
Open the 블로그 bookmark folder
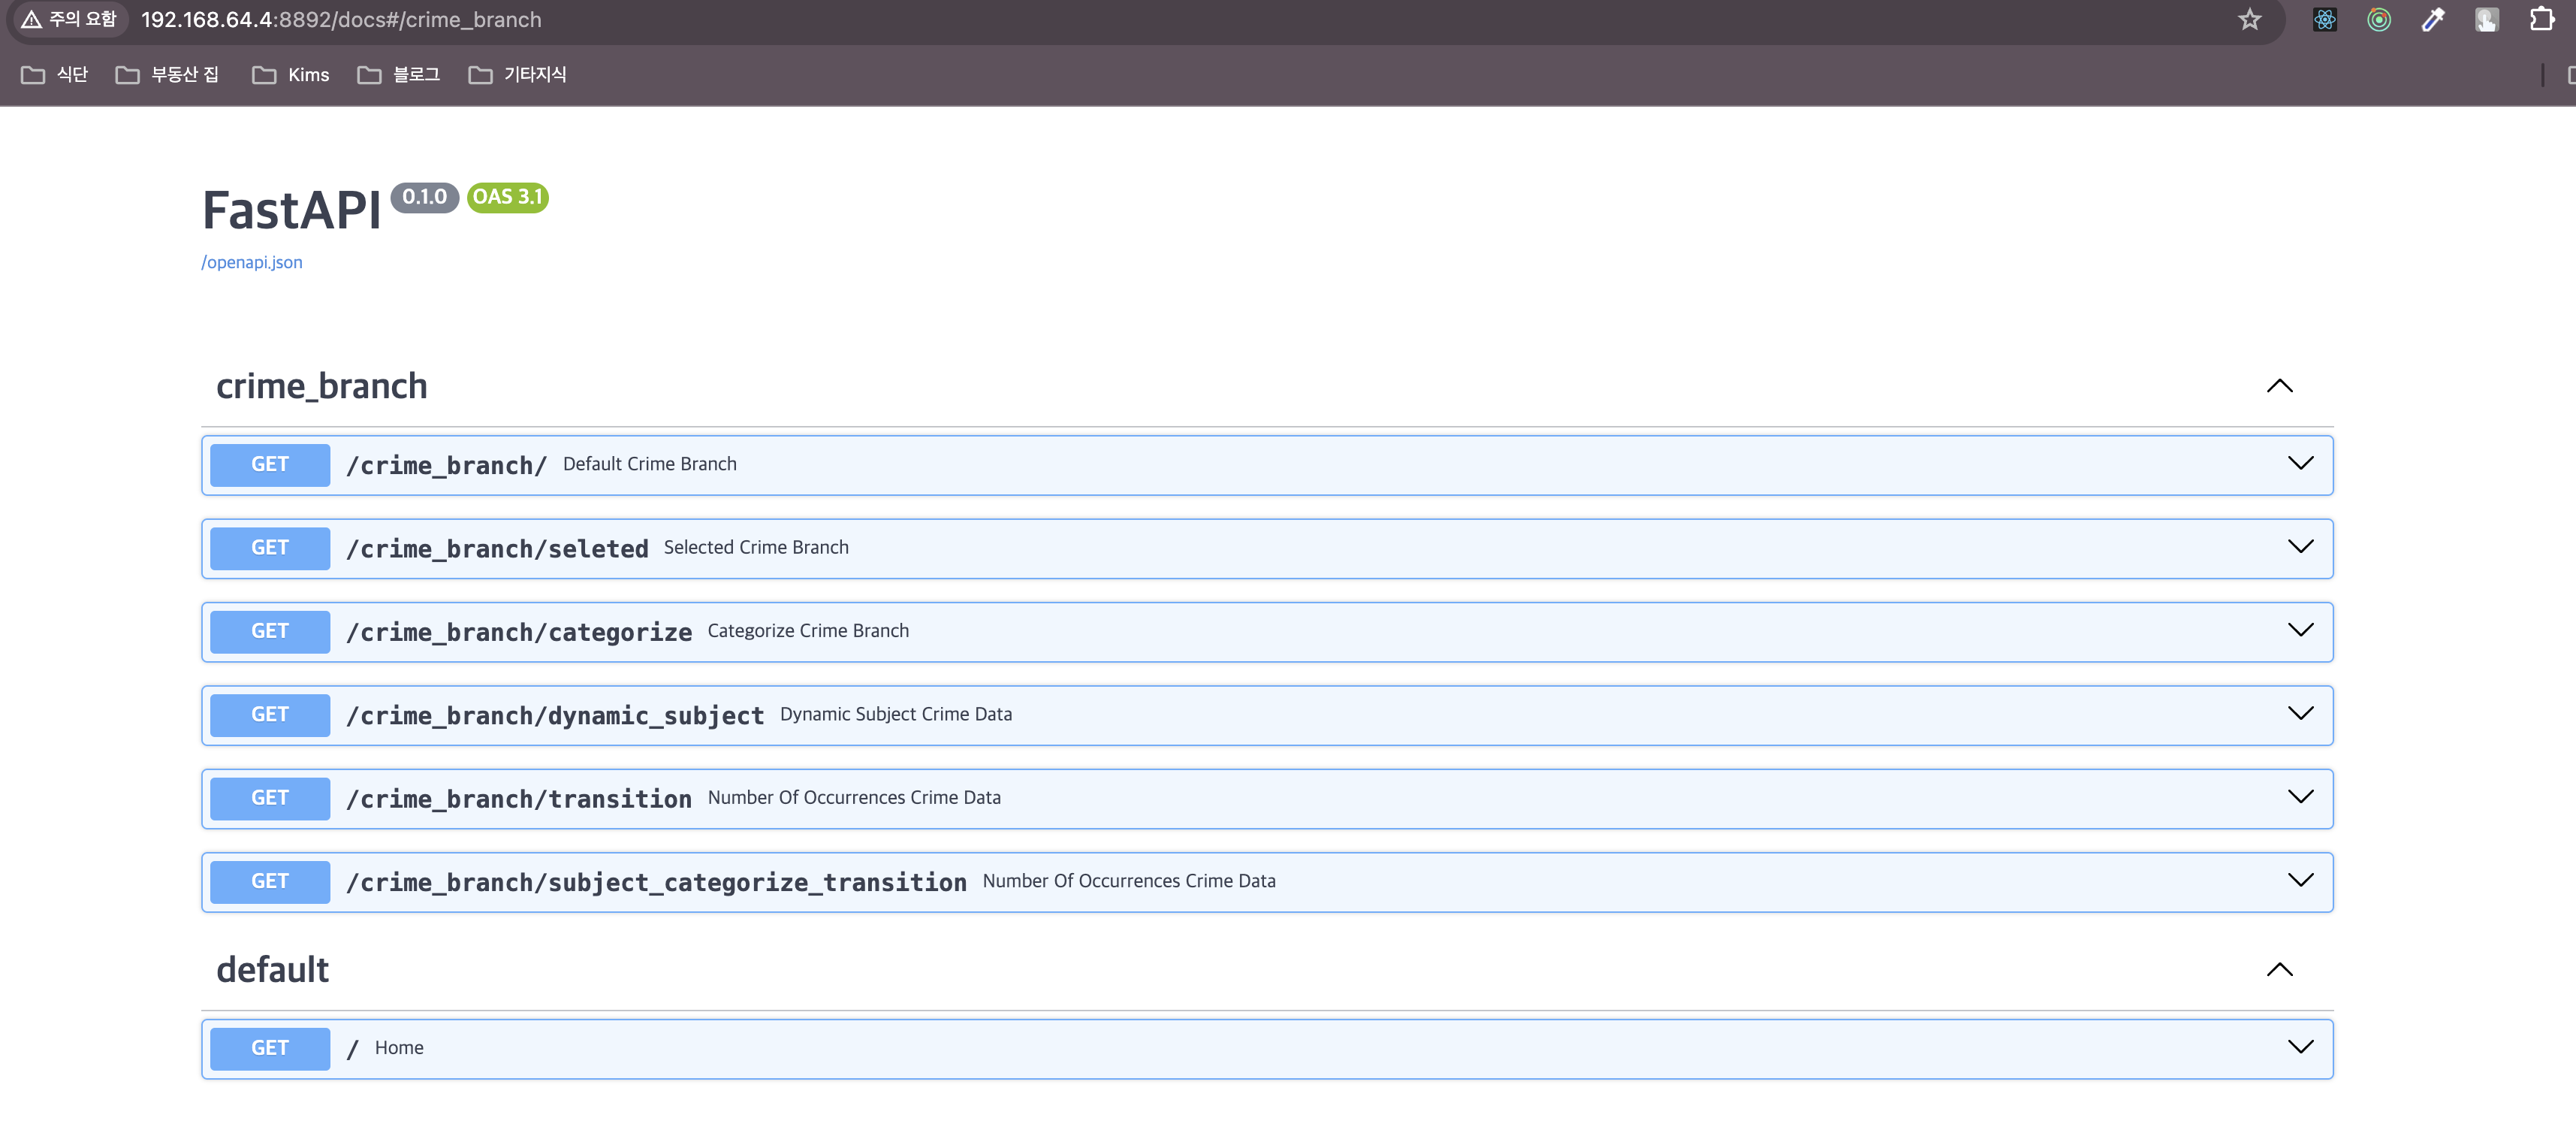coord(399,75)
